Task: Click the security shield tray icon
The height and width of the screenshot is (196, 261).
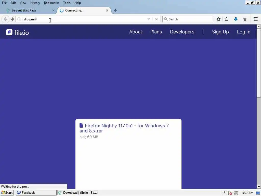Action: point(230,193)
